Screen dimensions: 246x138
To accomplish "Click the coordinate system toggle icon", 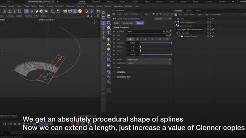I will pyautogui.click(x=20, y=11).
